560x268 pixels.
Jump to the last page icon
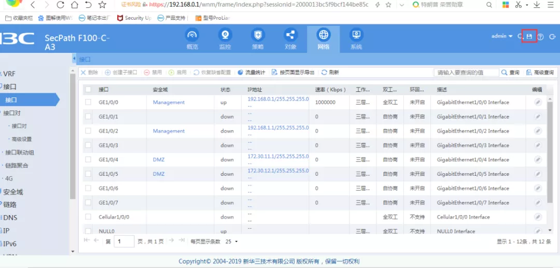[x=181, y=241]
